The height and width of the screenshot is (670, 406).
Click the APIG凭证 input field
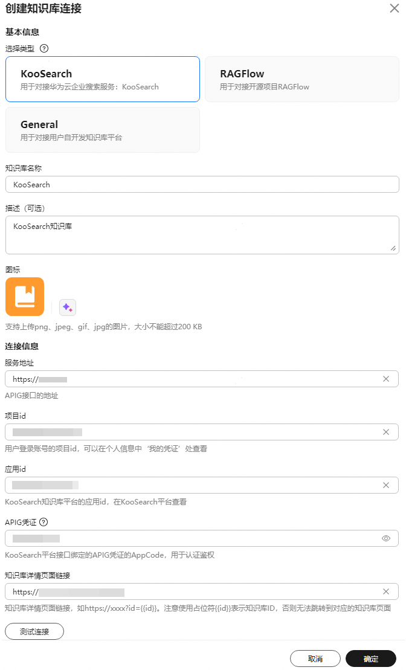click(202, 538)
